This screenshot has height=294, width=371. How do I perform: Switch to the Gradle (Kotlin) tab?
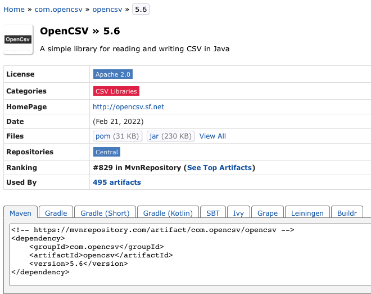168,212
